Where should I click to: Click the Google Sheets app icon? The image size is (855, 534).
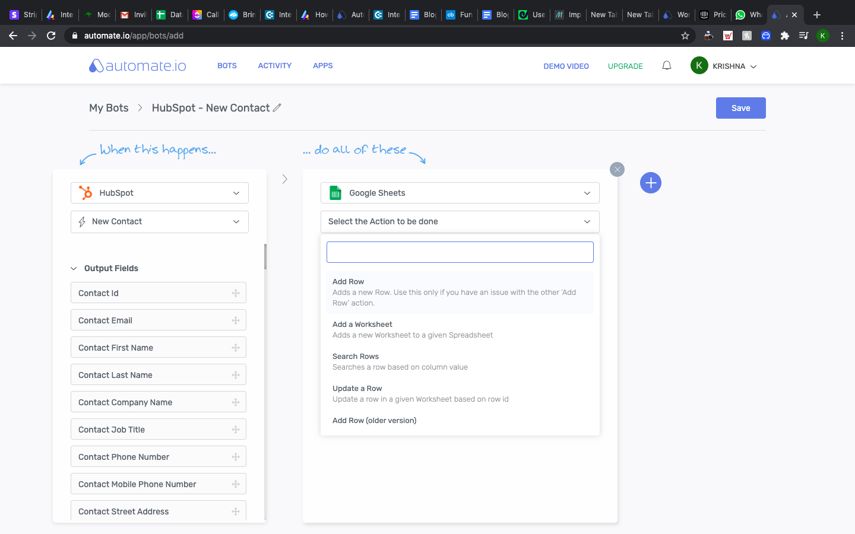(335, 193)
